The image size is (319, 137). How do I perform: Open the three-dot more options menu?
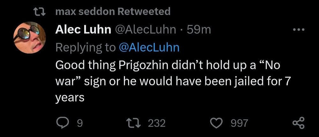299,31
